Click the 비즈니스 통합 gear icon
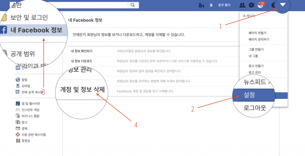 [x=18, y=116]
